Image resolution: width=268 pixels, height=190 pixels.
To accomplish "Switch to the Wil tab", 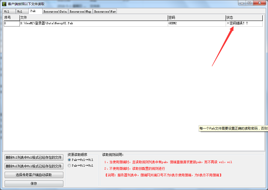I will pos(9,11).
